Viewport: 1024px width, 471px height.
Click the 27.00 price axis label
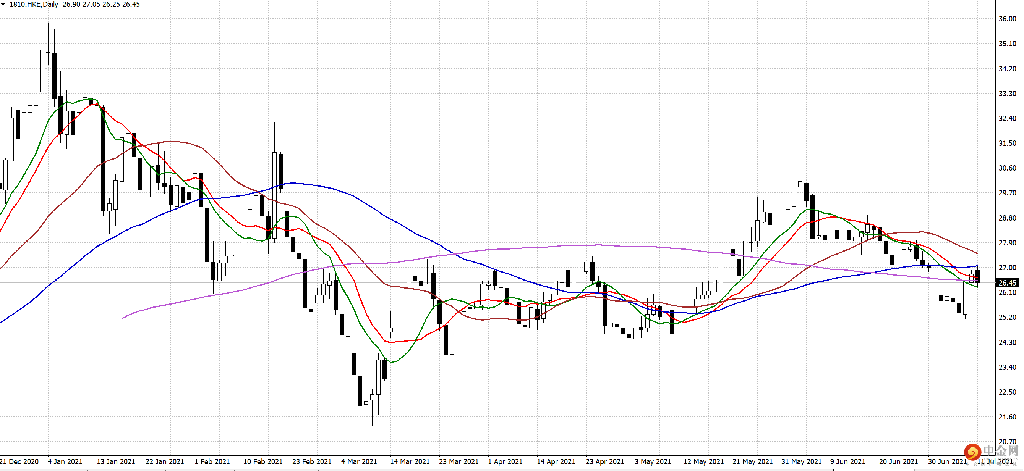(x=1007, y=268)
